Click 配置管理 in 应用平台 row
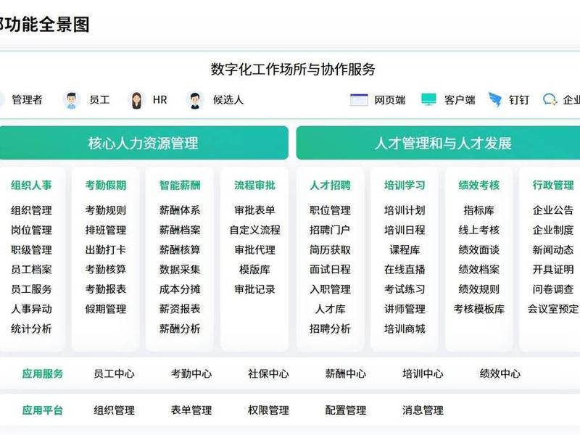Screen dimensions: 580x435 coord(346,410)
